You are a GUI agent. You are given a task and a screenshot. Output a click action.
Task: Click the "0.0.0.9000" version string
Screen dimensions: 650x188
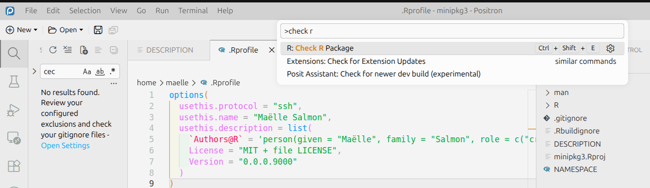tap(268, 162)
